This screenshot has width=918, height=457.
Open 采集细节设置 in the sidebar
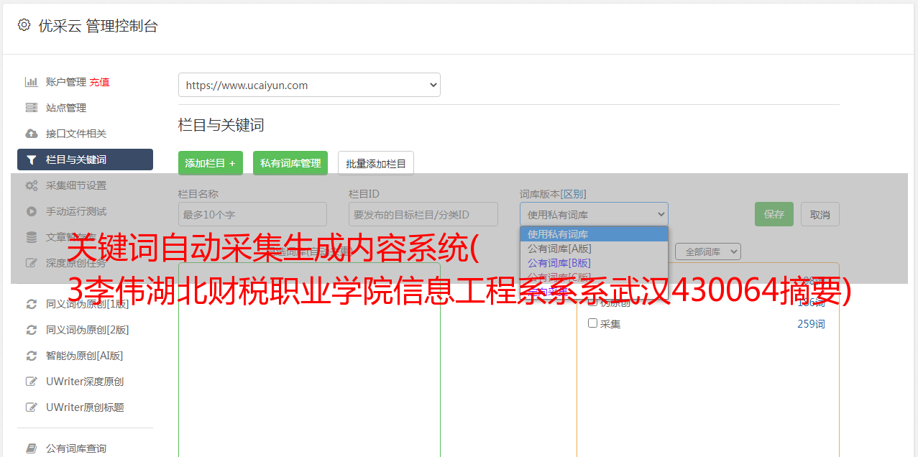pos(76,185)
